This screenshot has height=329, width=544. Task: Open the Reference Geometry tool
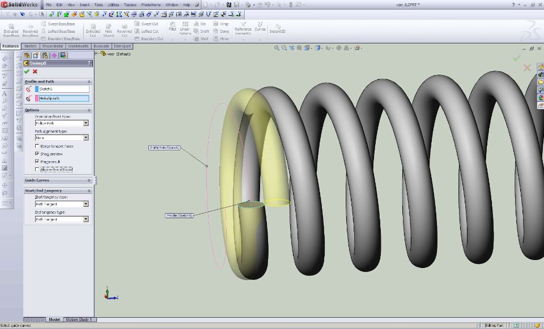pyautogui.click(x=243, y=28)
